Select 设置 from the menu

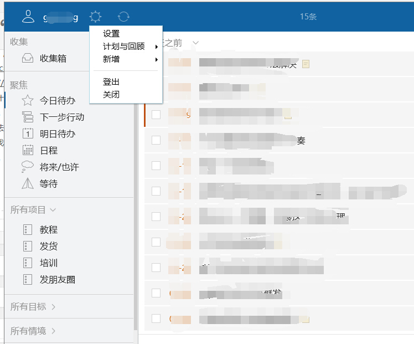coord(111,34)
